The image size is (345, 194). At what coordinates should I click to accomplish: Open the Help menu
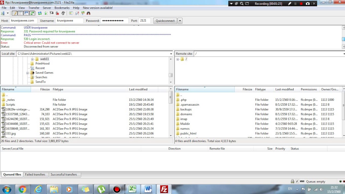(76, 8)
